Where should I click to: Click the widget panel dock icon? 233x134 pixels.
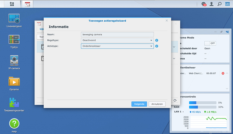coord(227,32)
